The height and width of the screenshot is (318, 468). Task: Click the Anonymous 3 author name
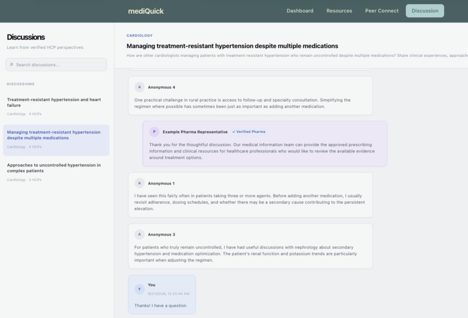(x=161, y=235)
